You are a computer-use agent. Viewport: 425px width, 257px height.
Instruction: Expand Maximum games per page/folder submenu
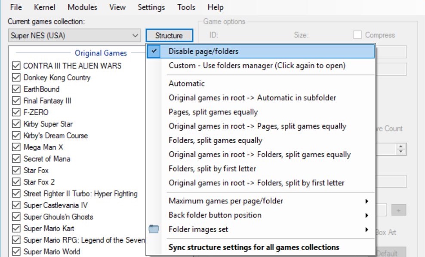[261, 201]
